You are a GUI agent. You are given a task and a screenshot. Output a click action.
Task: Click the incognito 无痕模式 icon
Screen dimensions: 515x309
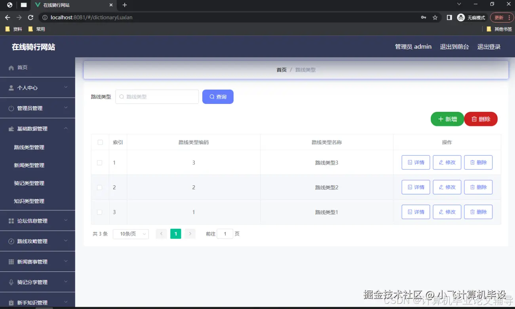pos(461,17)
